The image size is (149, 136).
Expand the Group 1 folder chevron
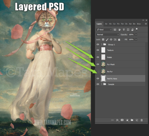point(102,44)
